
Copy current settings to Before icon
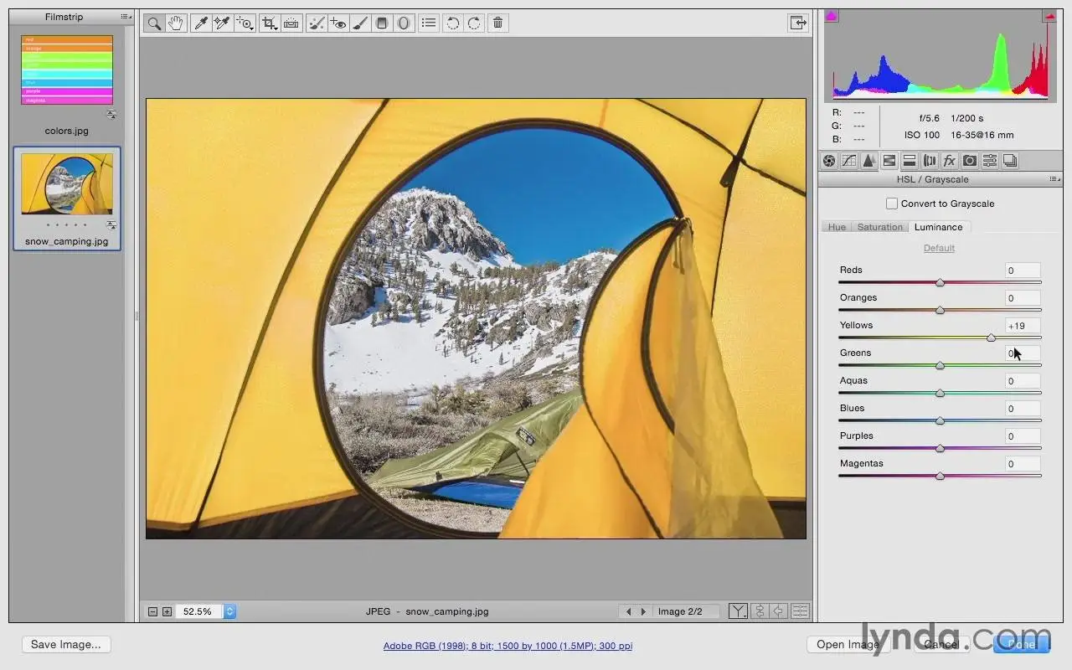click(779, 611)
